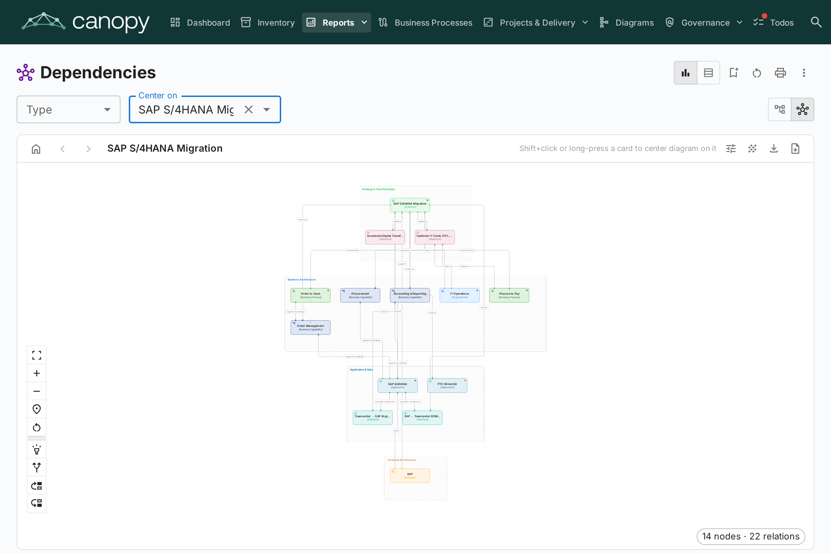The width and height of the screenshot is (831, 554).
Task: Select the Optimize IT Costs objective node
Action: [x=435, y=237]
